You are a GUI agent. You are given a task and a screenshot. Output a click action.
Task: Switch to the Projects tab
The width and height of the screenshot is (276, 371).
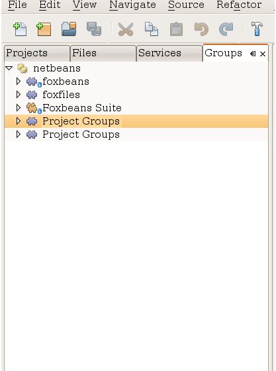click(x=37, y=53)
